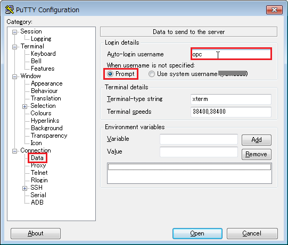The width and height of the screenshot is (288, 245).
Task: Collapse the Session tree node
Action: [14, 32]
